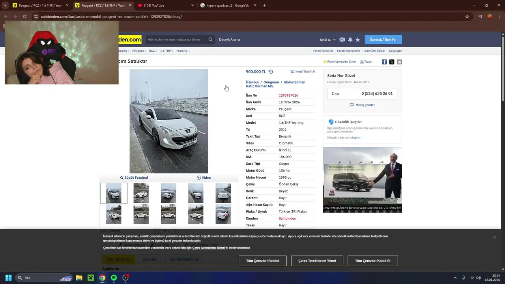
Task: Open price history clock icon
Action: (x=271, y=72)
